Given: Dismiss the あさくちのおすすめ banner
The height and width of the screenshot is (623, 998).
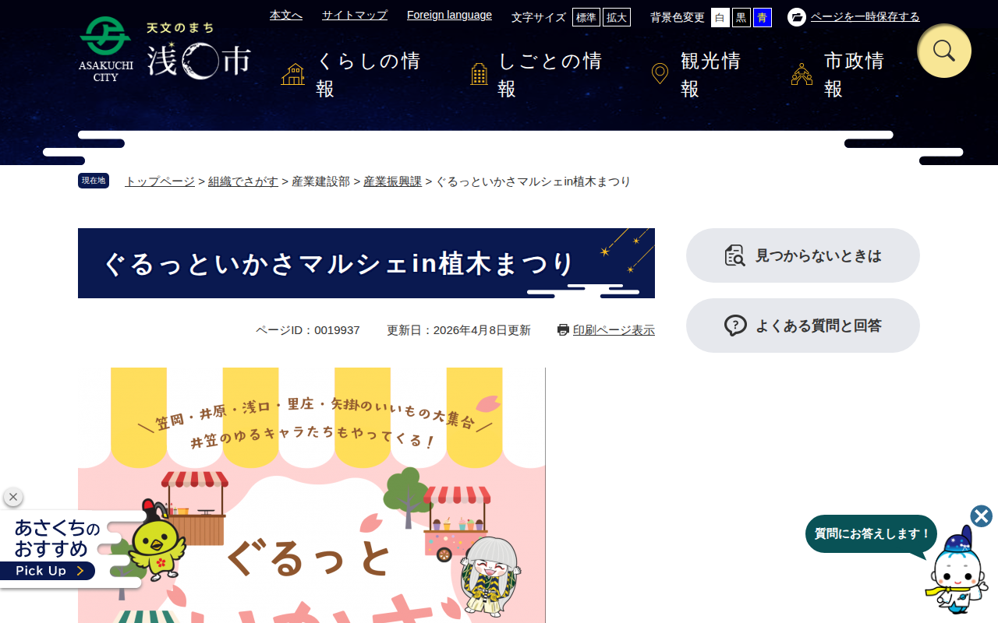Looking at the screenshot, I should (x=13, y=497).
